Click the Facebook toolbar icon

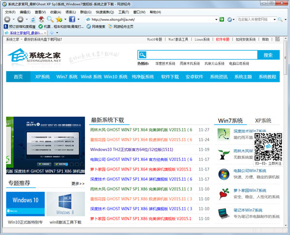point(72,19)
